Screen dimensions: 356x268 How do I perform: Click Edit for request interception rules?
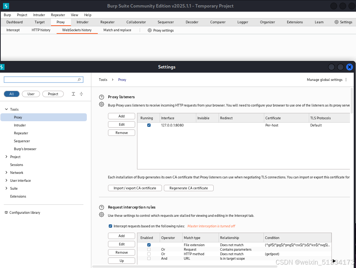(x=122, y=244)
